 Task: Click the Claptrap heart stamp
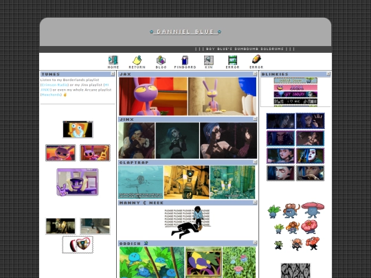pos(78,244)
